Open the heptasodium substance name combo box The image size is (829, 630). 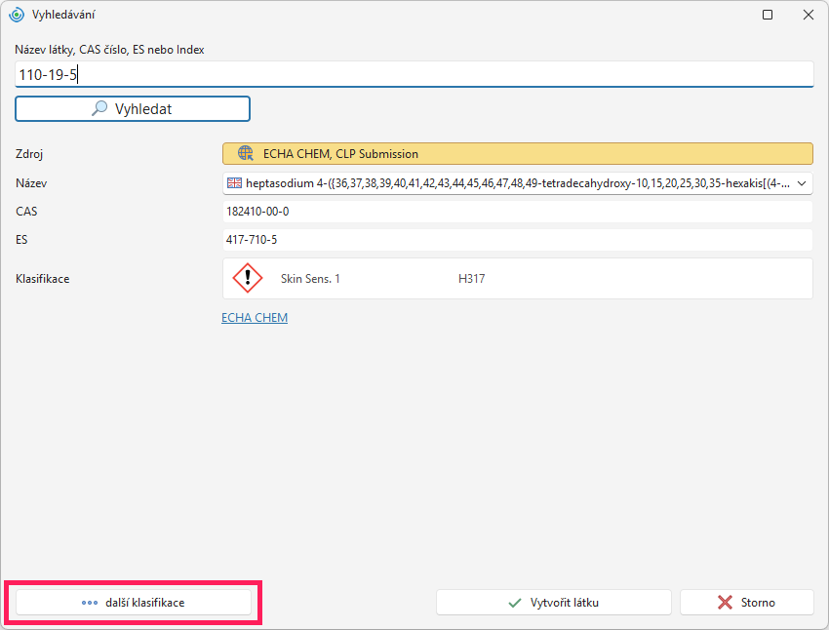(518, 183)
